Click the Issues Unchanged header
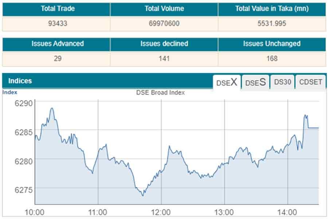 tap(272, 44)
